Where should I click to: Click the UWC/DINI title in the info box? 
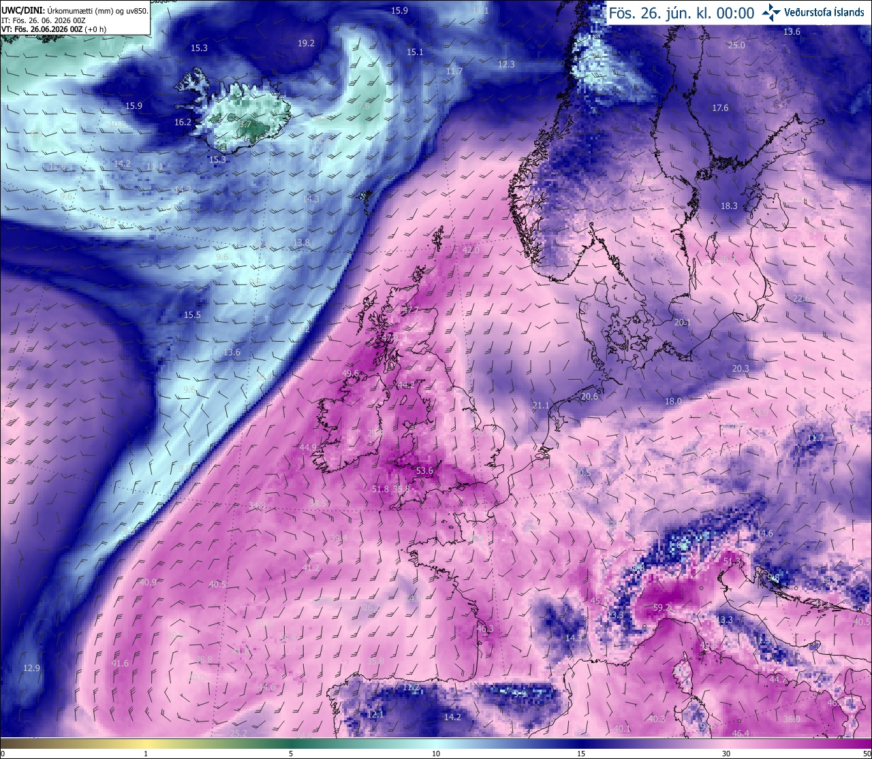coord(22,11)
